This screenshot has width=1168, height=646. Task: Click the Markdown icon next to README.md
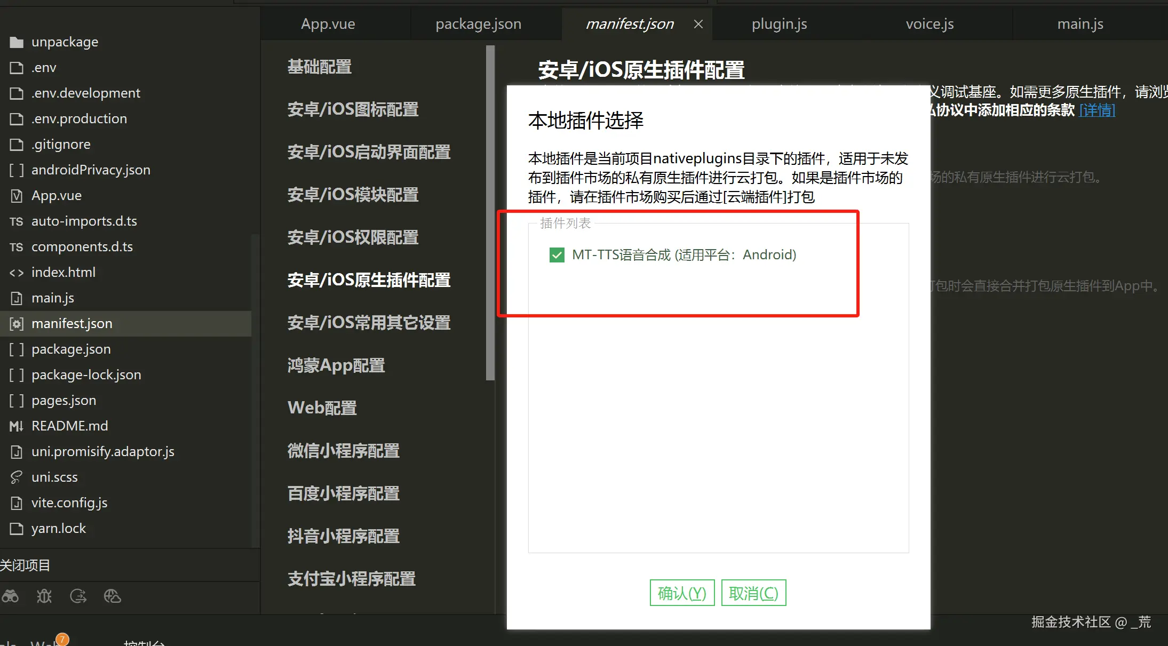pos(17,426)
